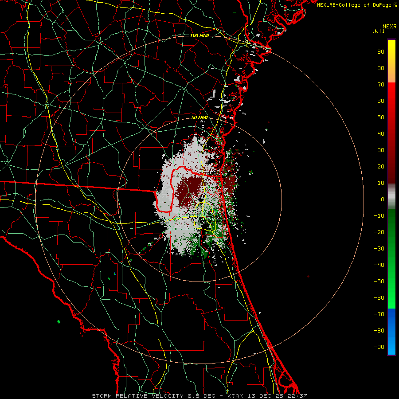Click the large dark red outbound velocity patch
This screenshot has height=399, width=399.
point(188,192)
